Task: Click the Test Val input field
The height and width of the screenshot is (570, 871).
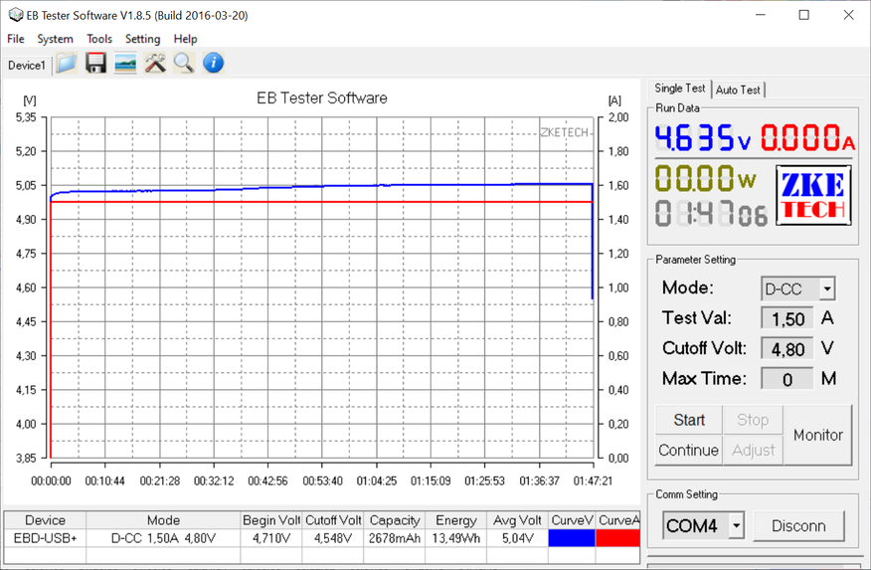Action: [x=787, y=319]
